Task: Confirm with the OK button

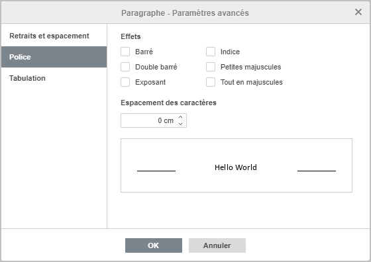Action: (154, 245)
